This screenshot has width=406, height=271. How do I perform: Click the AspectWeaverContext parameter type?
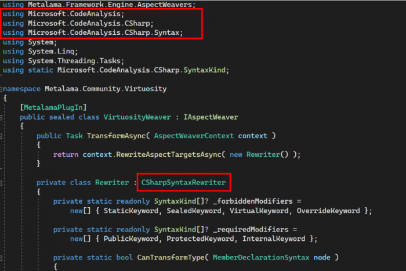tap(194, 136)
